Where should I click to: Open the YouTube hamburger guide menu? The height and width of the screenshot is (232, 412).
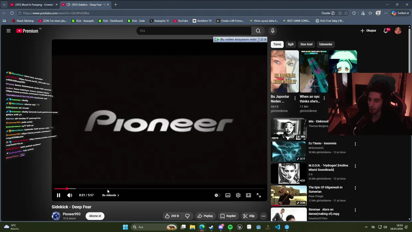(9, 31)
